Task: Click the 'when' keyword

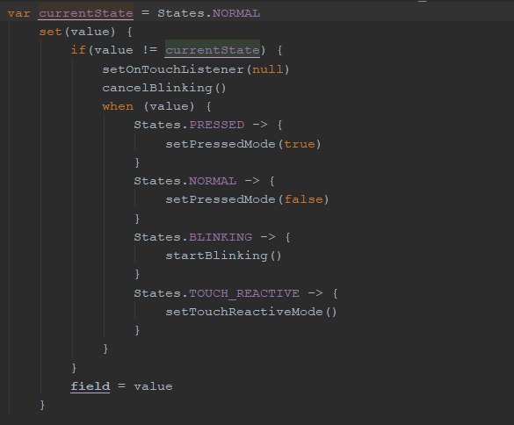Action: [118, 106]
